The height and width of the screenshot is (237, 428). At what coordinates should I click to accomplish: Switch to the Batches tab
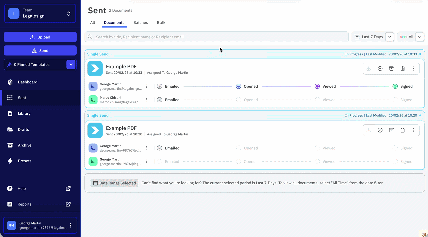click(141, 23)
